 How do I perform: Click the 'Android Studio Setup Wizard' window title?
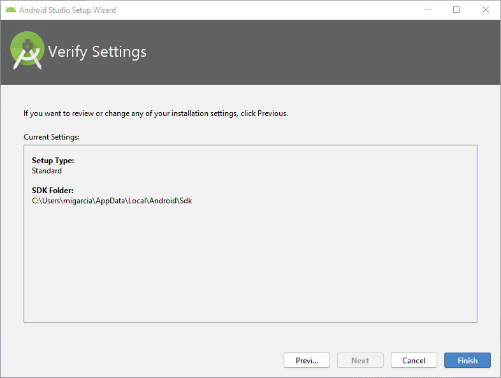(68, 10)
